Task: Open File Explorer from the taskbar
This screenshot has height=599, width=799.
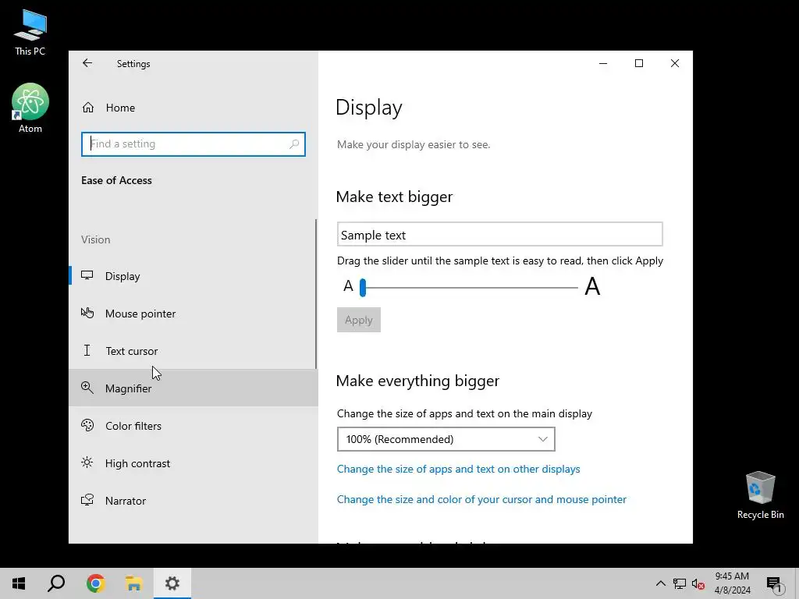Action: (x=133, y=583)
